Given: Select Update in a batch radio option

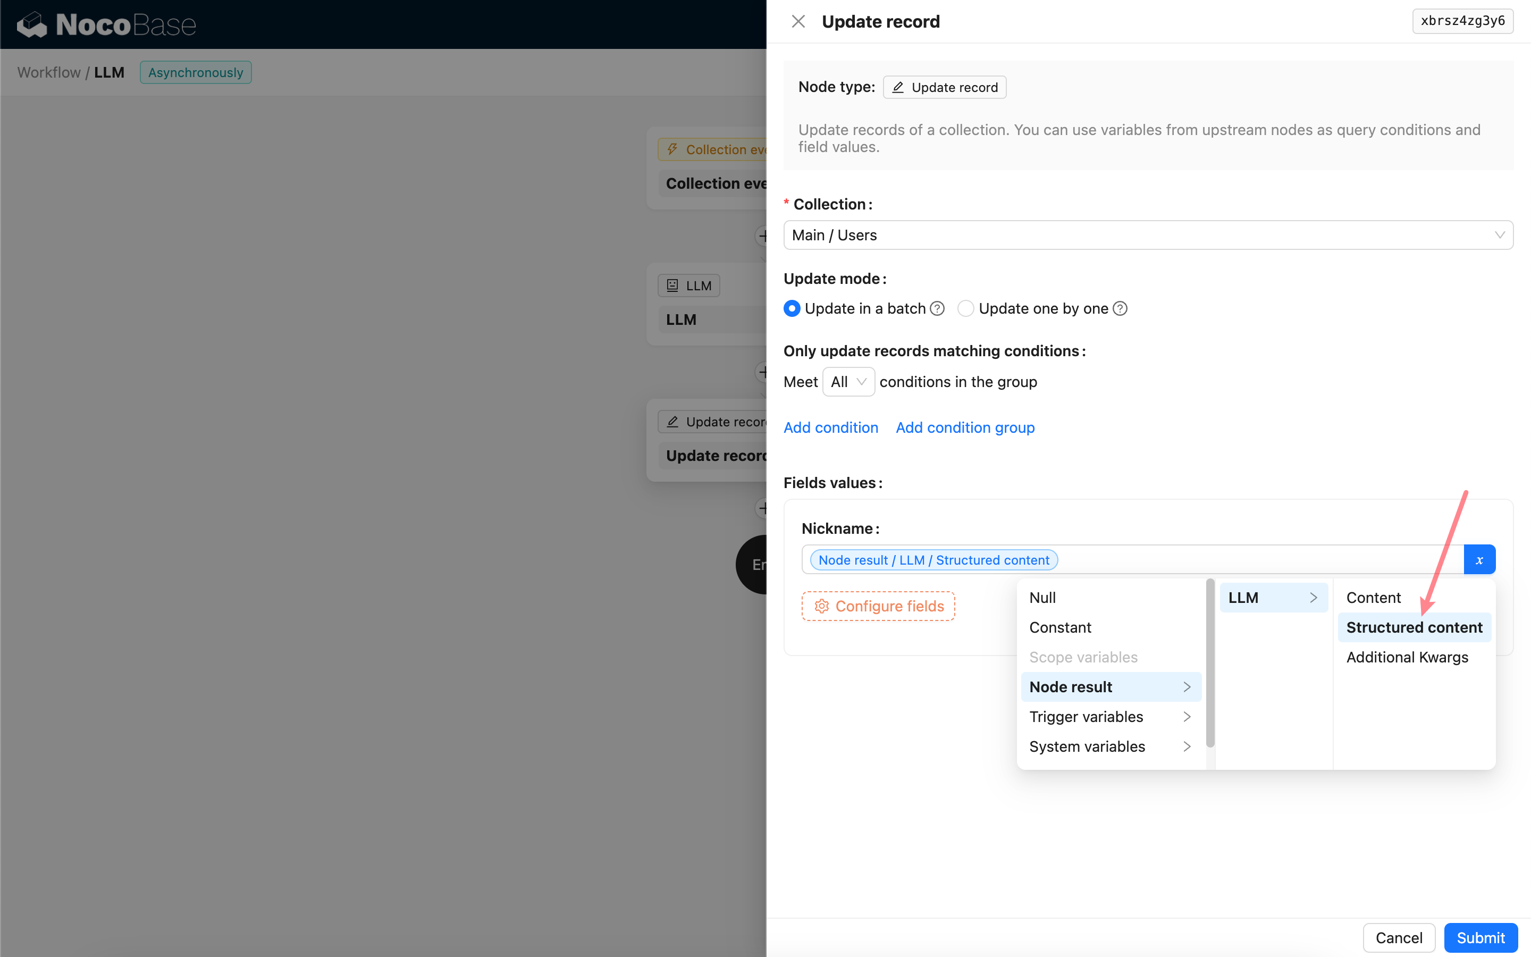Looking at the screenshot, I should point(792,308).
